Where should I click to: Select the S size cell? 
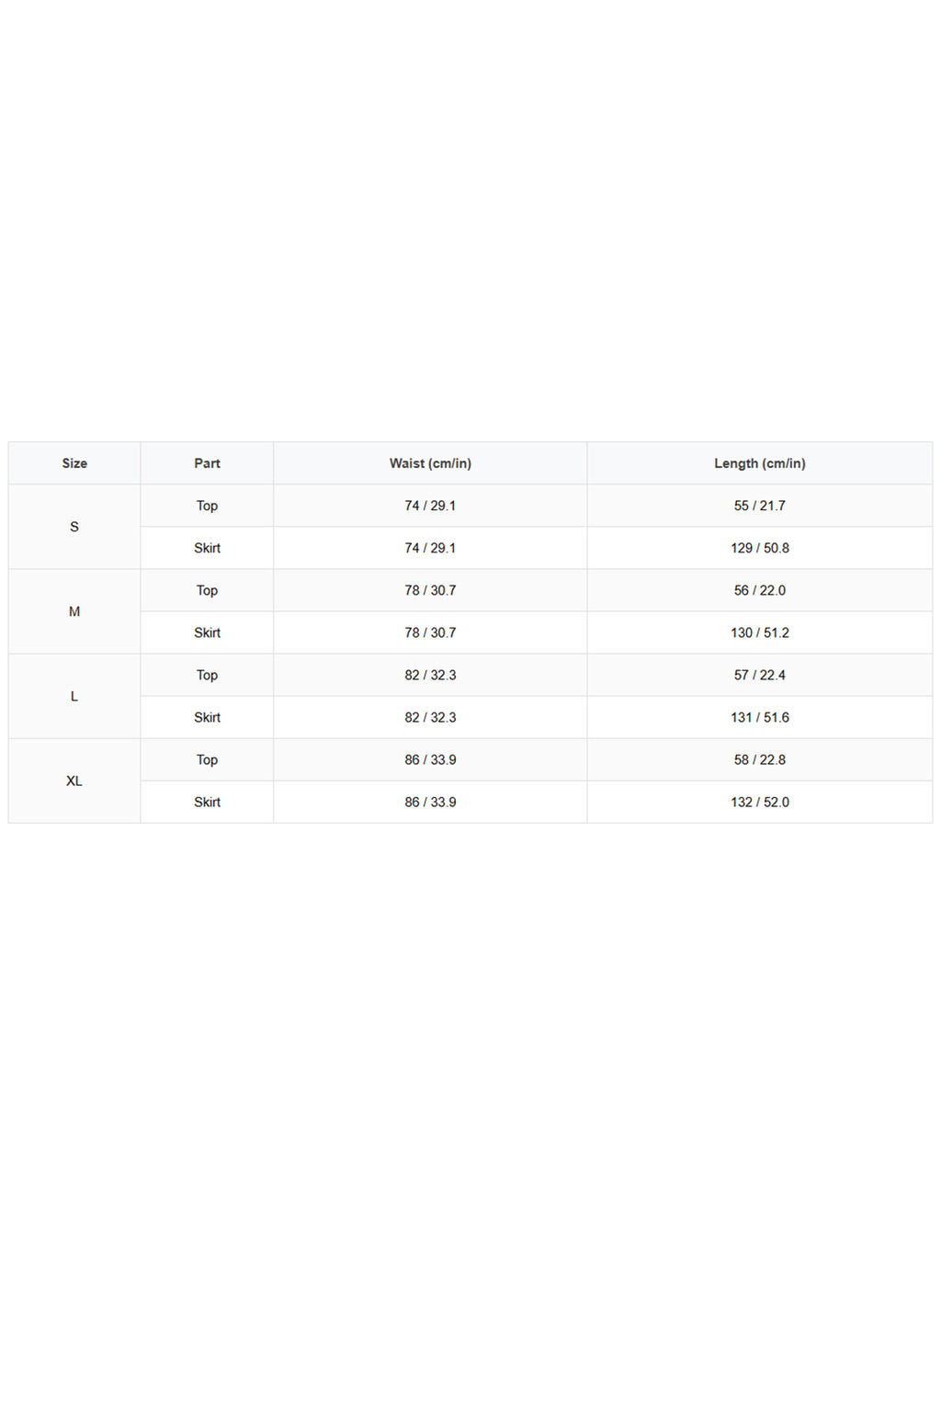coord(74,527)
